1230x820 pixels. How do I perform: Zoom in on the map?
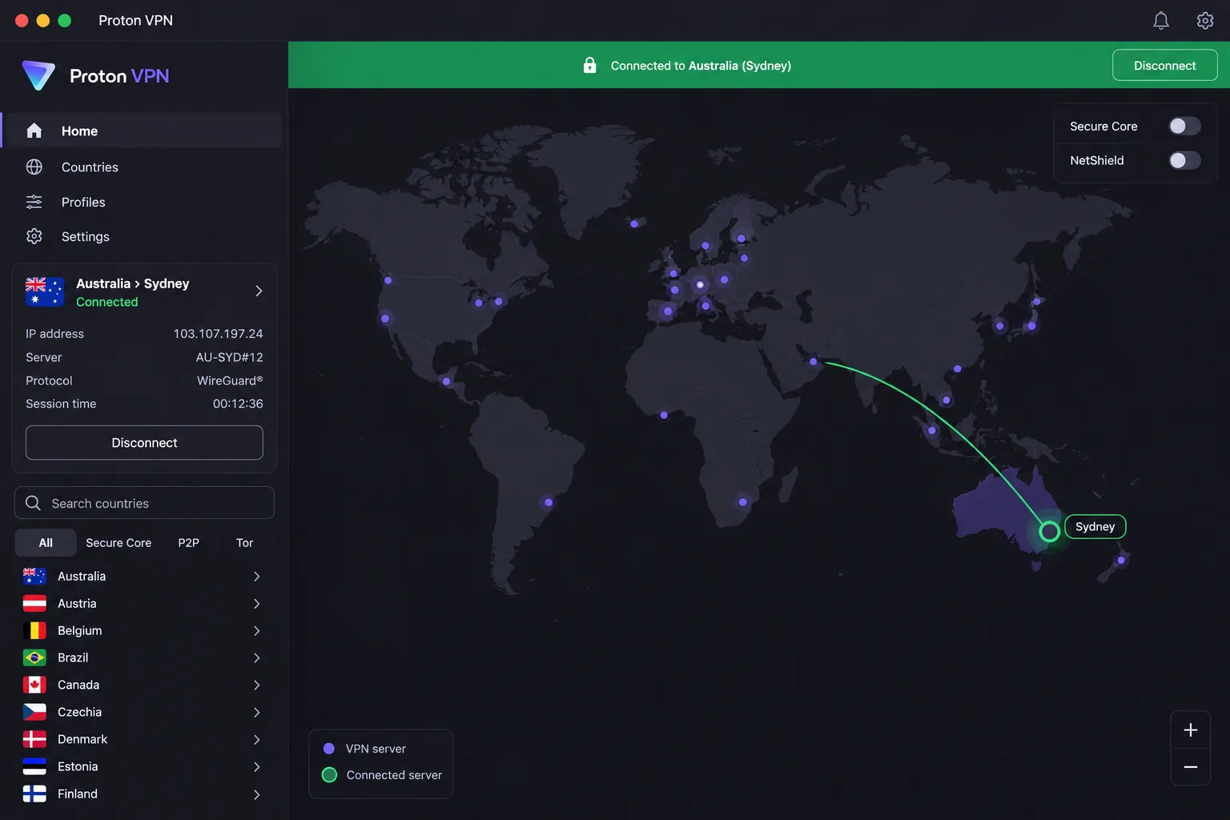[x=1191, y=730]
